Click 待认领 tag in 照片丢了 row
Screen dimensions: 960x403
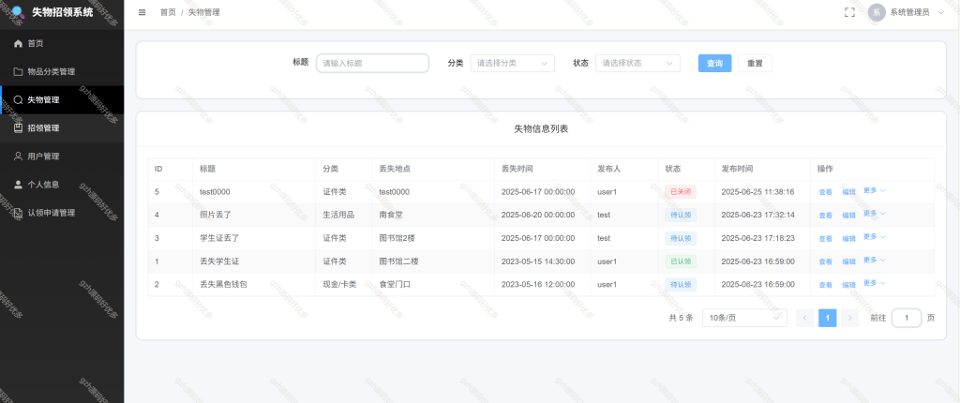(x=681, y=215)
